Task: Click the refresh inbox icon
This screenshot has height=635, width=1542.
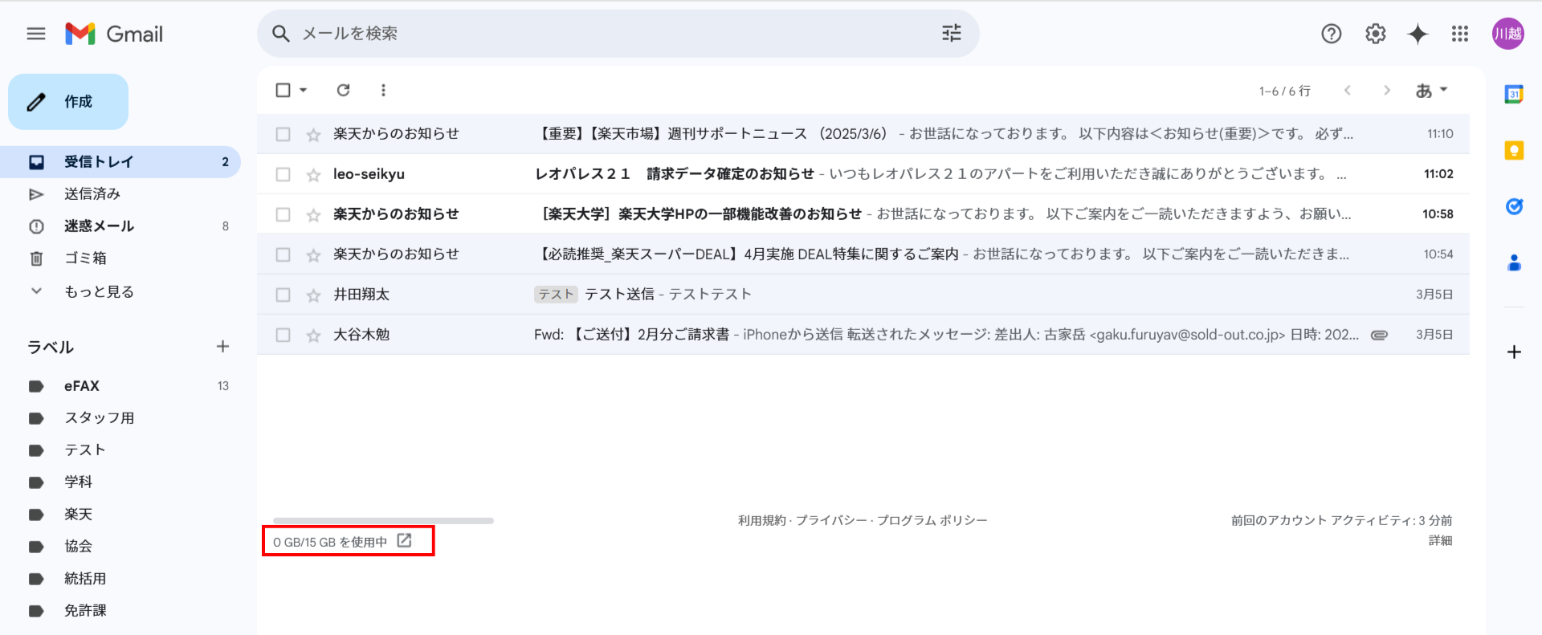Action: 343,90
